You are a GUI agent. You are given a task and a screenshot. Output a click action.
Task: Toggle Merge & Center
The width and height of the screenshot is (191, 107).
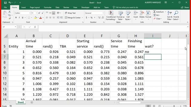click(x=73, y=18)
